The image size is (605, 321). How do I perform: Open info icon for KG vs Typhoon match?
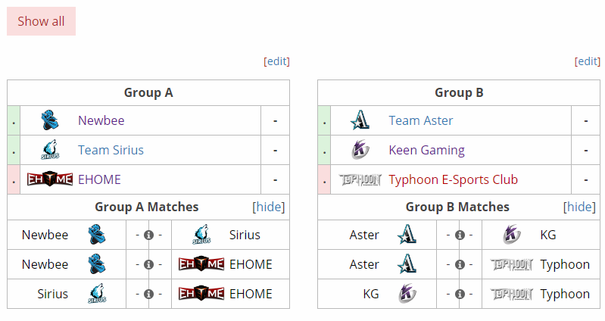[460, 294]
